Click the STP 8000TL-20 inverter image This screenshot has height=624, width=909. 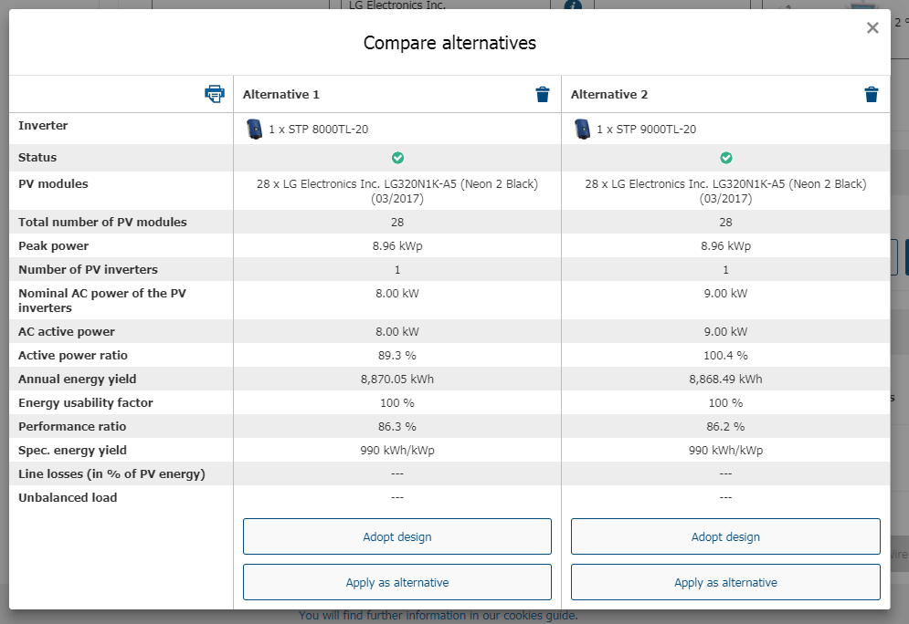click(x=255, y=129)
